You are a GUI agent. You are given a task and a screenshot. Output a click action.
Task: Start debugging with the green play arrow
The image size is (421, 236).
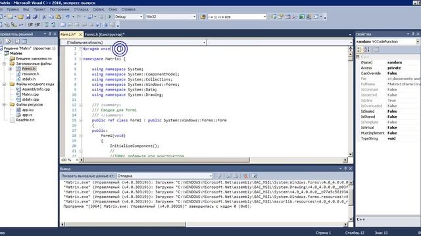click(110, 16)
